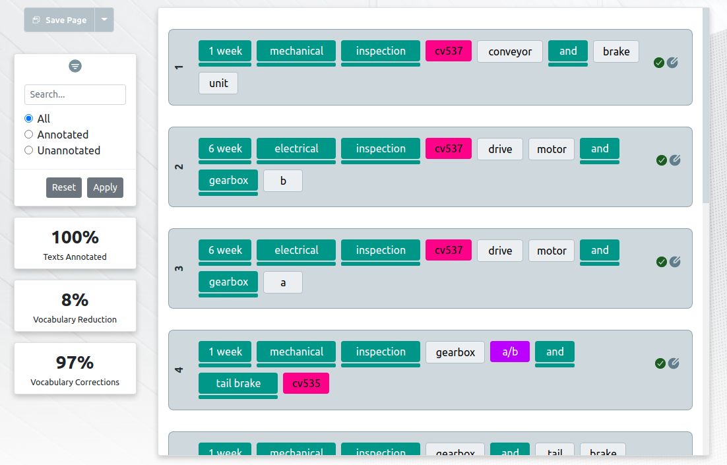This screenshot has width=727, height=465.
Task: Click the green checkmark icon on row 1
Action: [x=658, y=63]
